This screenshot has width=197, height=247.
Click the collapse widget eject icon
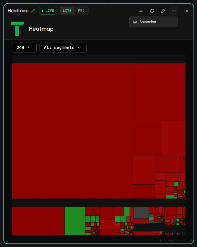point(141,11)
